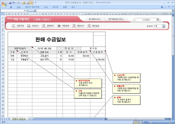The height and width of the screenshot is (124, 175).
Task: Switch to Page Break Preview in status bar
Action: coord(142,122)
